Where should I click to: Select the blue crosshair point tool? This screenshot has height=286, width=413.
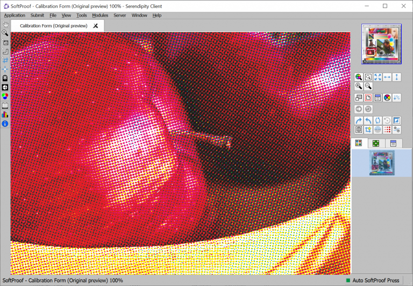coord(5,69)
